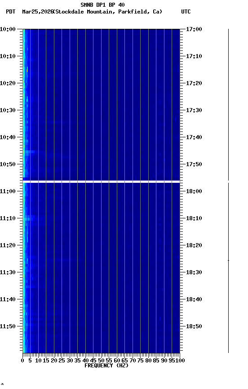Click the '17:00' UTC time label

coord(194,29)
